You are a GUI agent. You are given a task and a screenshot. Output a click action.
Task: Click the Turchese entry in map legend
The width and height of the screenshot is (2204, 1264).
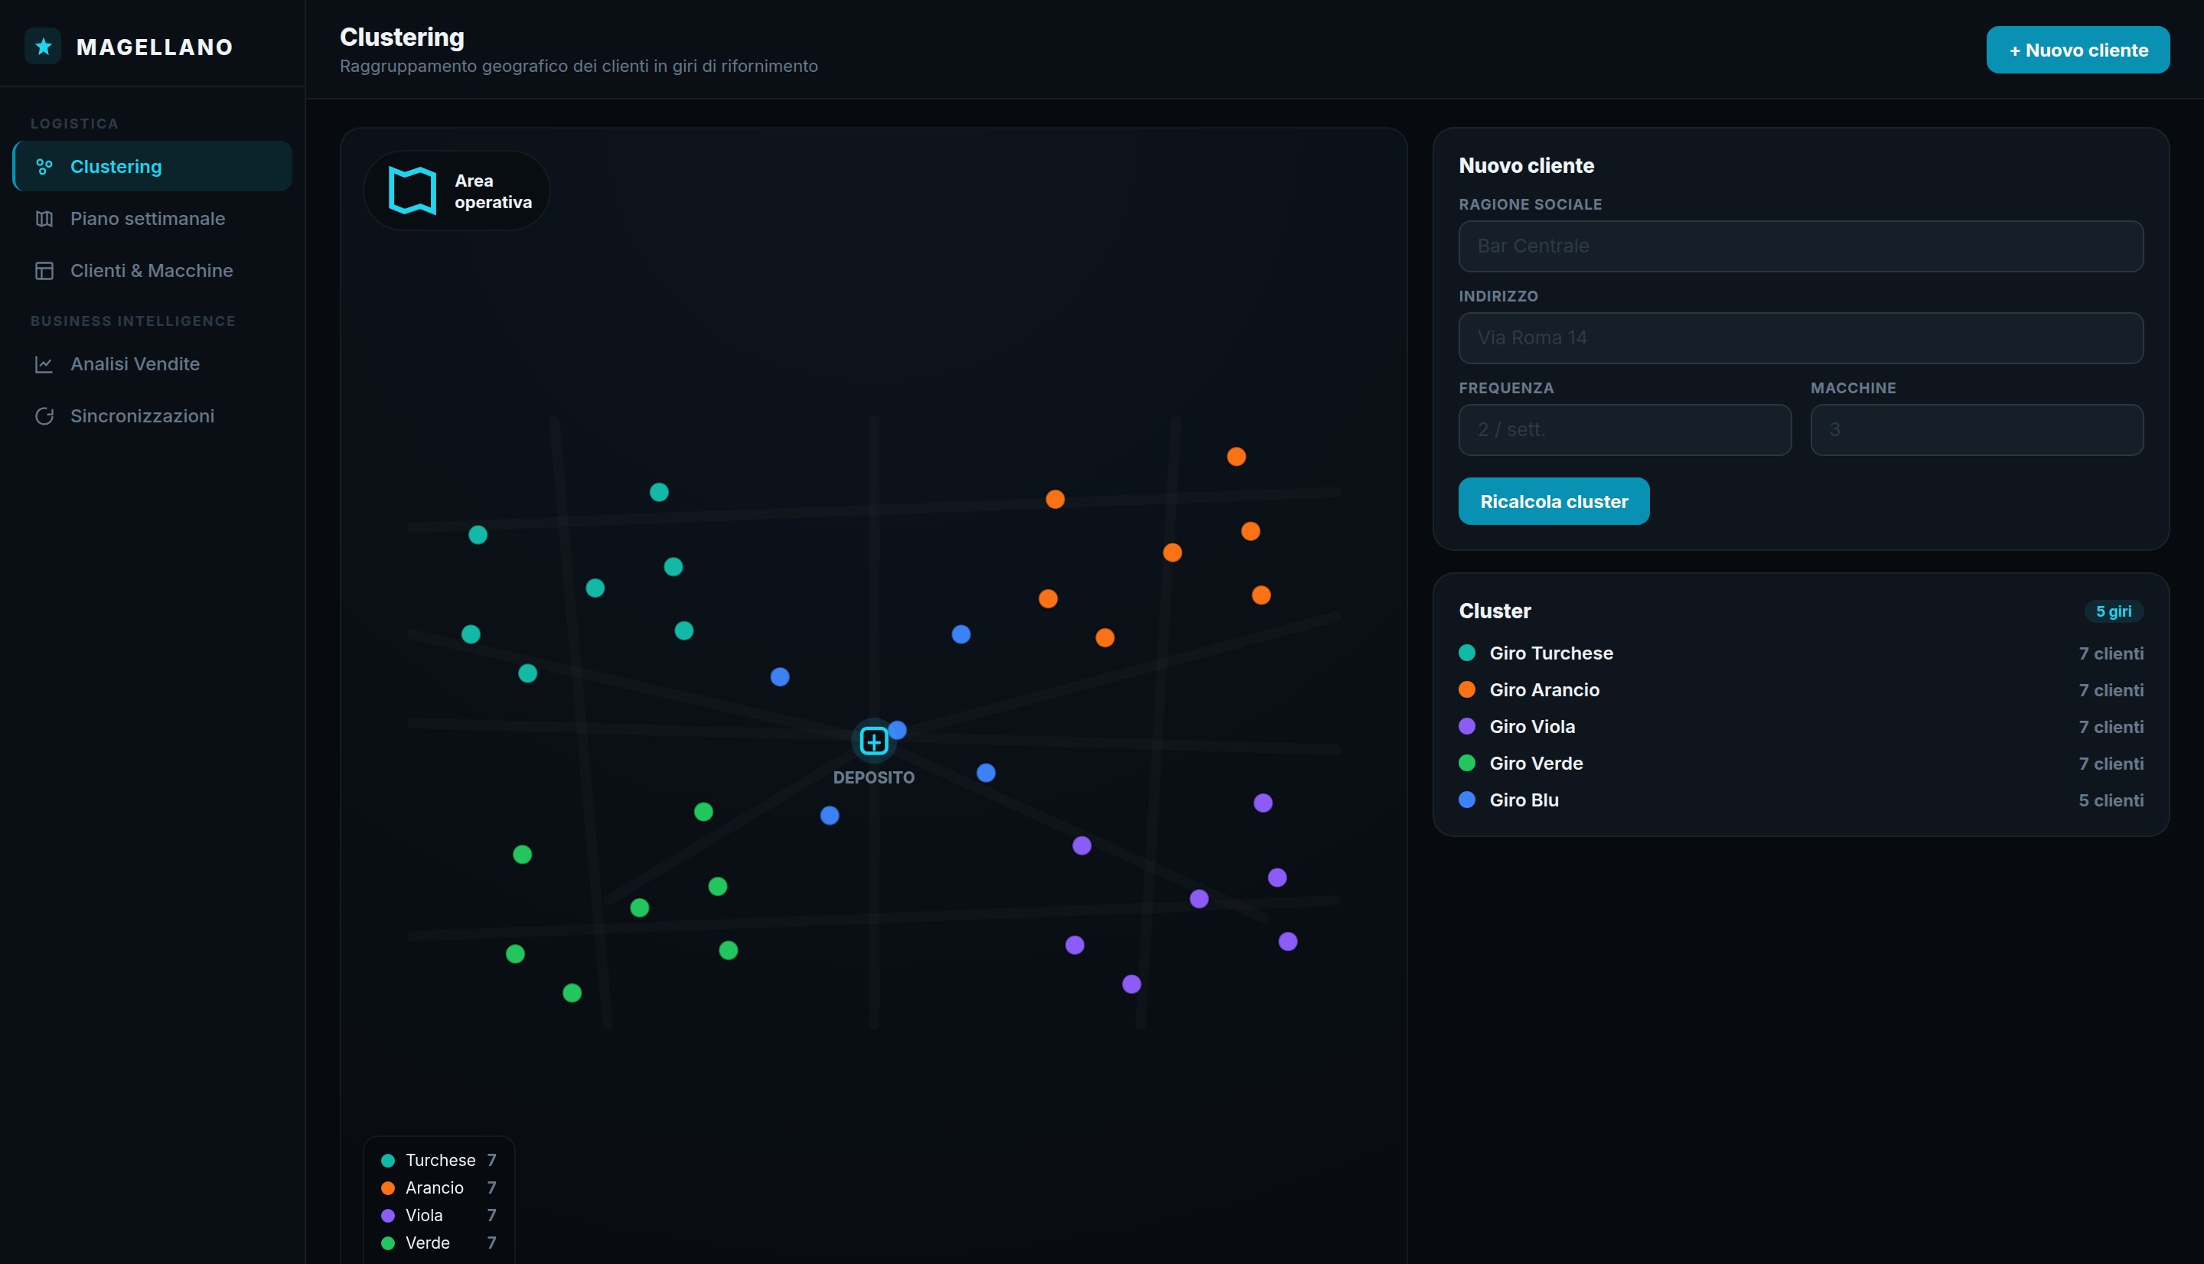coord(439,1160)
